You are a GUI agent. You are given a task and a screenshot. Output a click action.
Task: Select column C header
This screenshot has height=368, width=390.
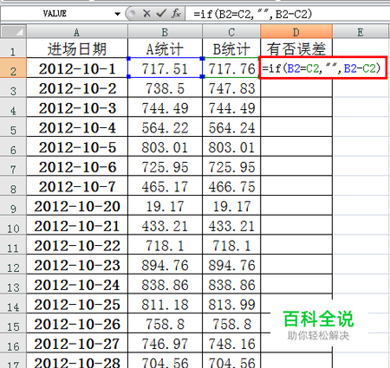click(231, 32)
